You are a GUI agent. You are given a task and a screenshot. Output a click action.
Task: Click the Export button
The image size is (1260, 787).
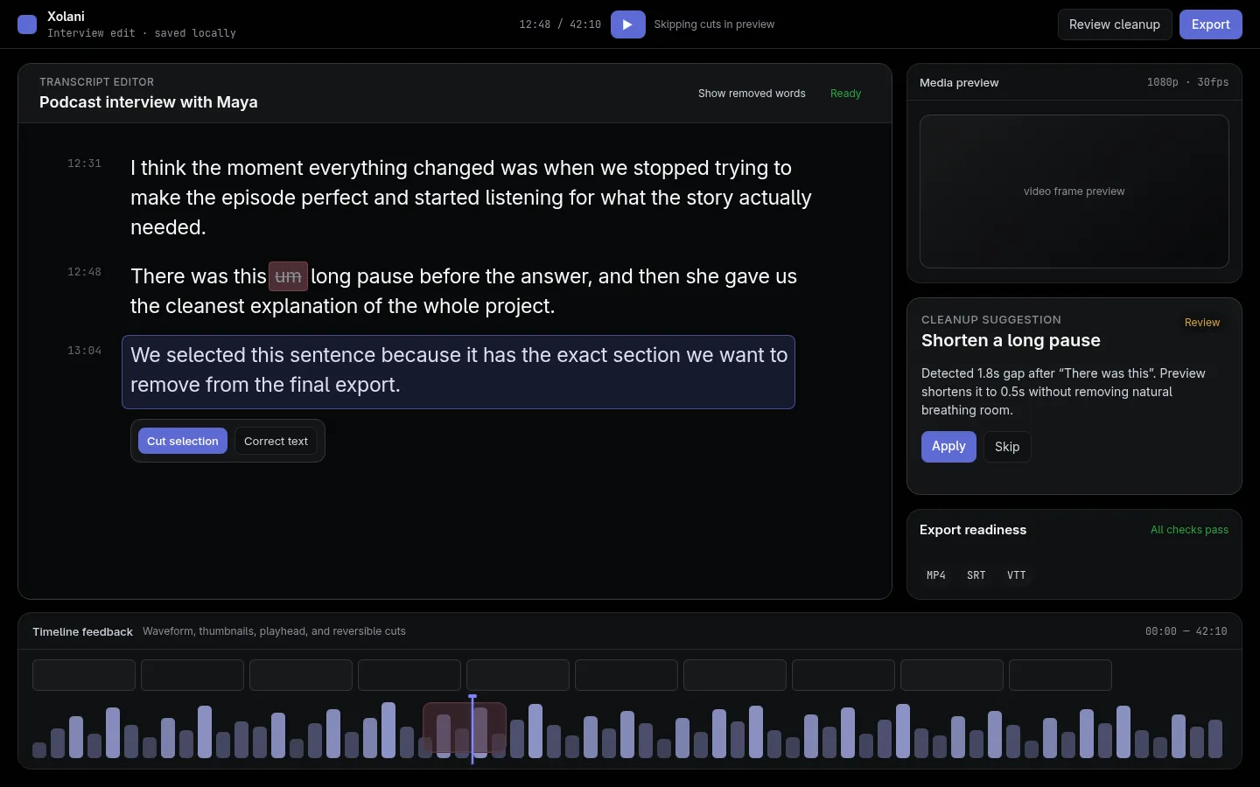pyautogui.click(x=1210, y=24)
